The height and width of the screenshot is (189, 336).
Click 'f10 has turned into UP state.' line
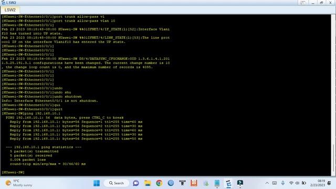point(32,34)
